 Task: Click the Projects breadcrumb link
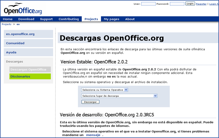pyautogui.click(x=7, y=24)
